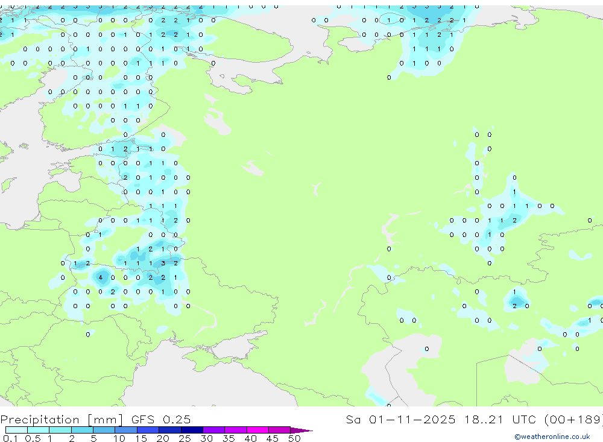The image size is (603, 442).
Task: Pick the 5–10 mm light blue legend swatch
Action: point(104,430)
